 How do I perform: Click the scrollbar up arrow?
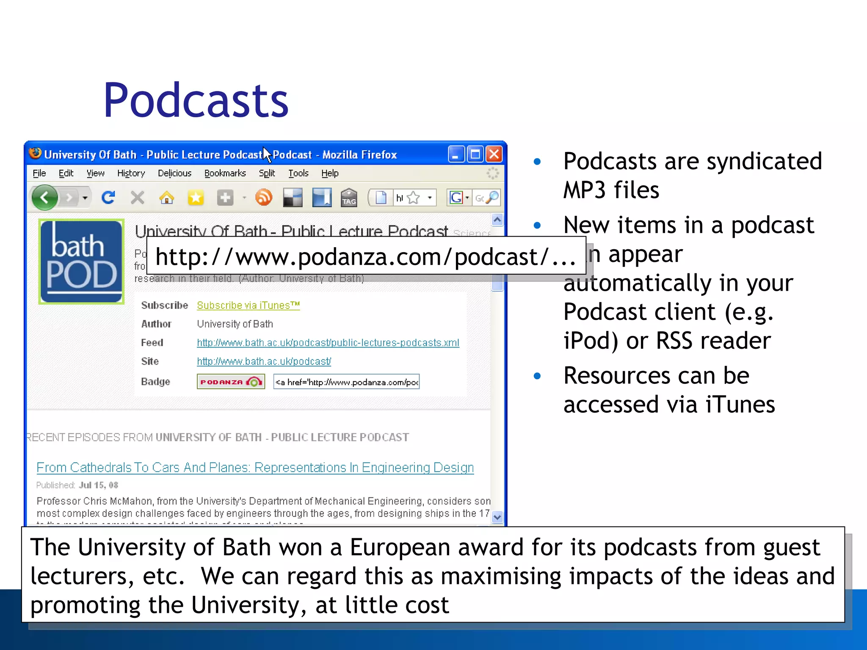[497, 220]
